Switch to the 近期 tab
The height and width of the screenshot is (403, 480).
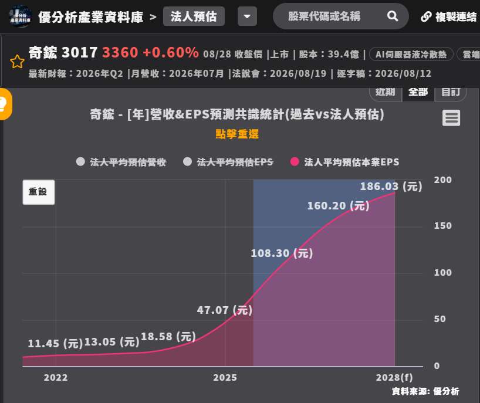[386, 93]
